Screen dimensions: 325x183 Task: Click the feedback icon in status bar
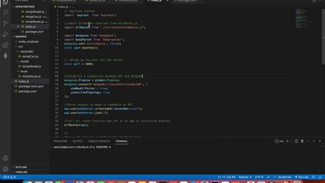coord(313,177)
